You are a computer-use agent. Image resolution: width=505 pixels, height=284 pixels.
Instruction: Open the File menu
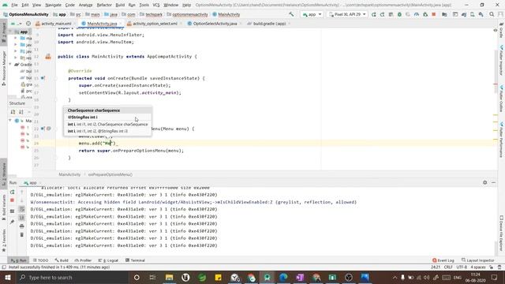14,6
